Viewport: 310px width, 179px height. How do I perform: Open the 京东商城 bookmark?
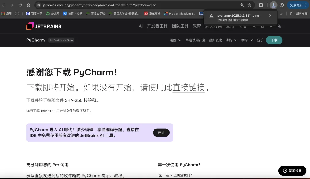152,14
